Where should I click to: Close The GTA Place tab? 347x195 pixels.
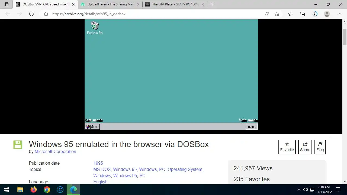203,4
